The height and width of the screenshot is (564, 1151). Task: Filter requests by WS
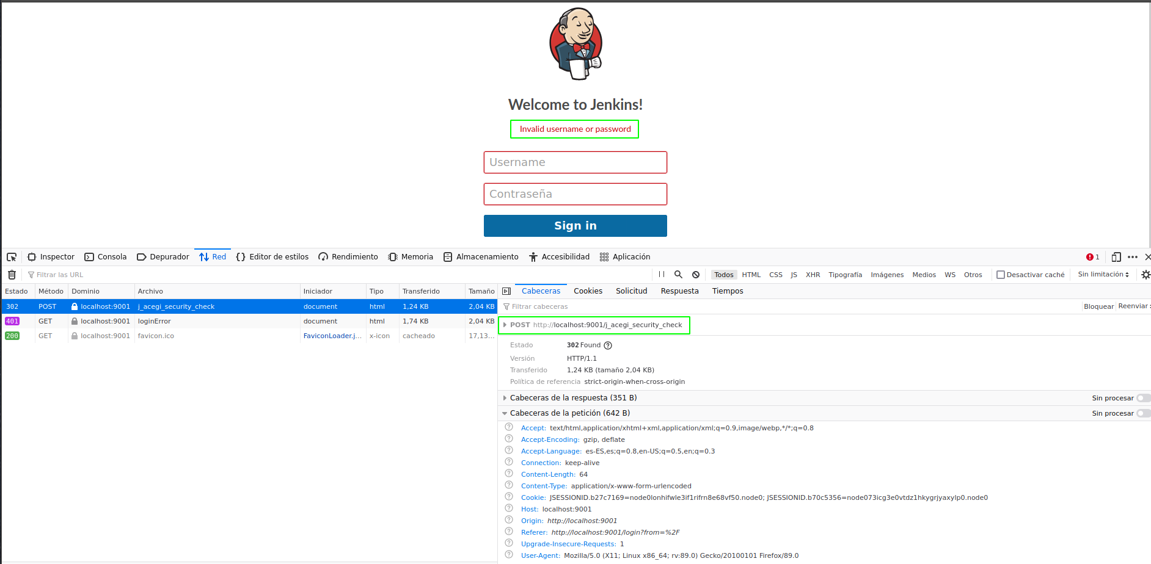(950, 275)
